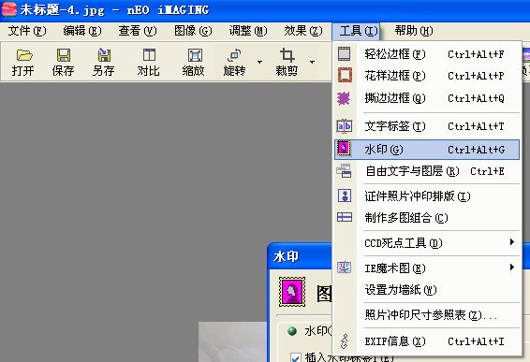Expand the IE魔术图 submenu arrow
The image size is (530, 362).
point(512,268)
